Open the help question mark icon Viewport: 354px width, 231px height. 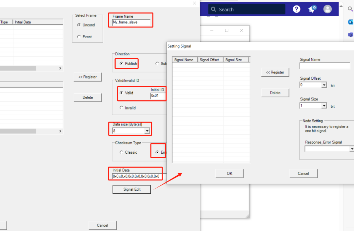pos(296,9)
